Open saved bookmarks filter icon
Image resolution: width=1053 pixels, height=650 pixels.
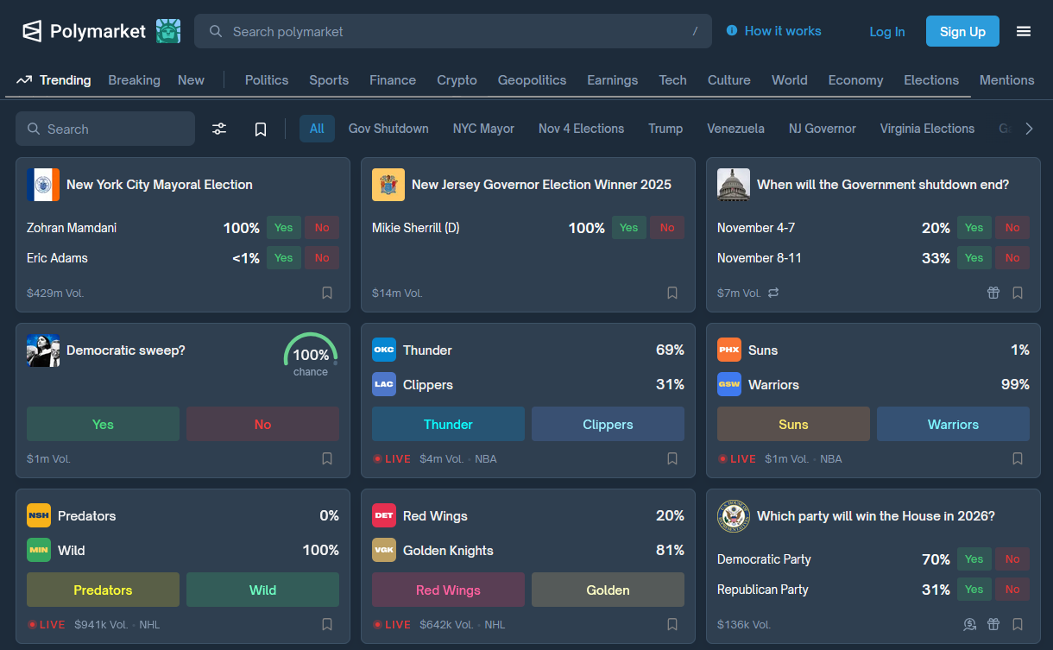[x=261, y=129]
